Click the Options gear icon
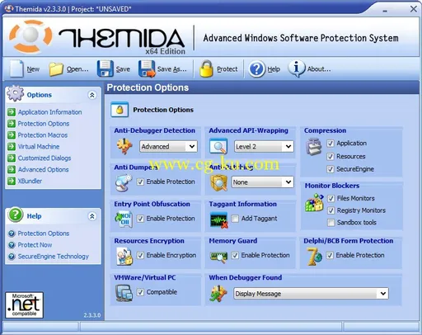Image resolution: width=422 pixels, height=335 pixels. click(x=16, y=93)
